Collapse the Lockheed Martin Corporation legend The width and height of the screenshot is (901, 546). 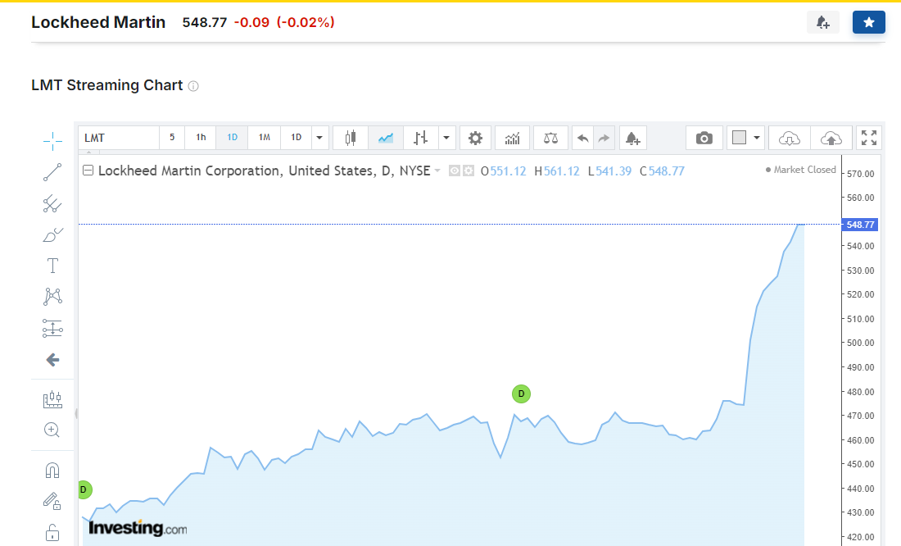tap(88, 171)
